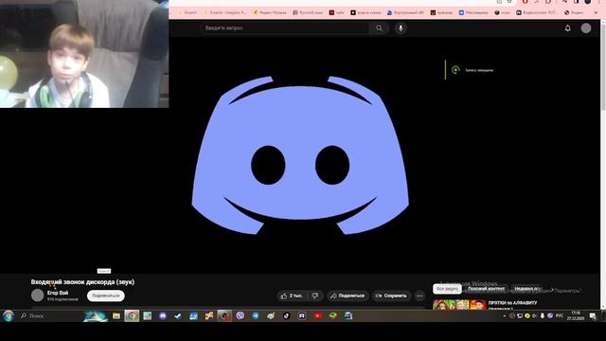Open TikTok from the taskbar
The width and height of the screenshot is (606, 341).
pos(286,315)
